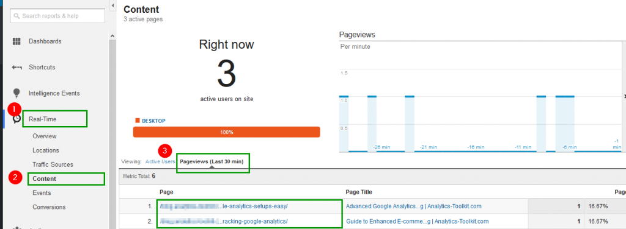Click the search magnifier icon
Screen dimensions: 626x229
(x=17, y=16)
